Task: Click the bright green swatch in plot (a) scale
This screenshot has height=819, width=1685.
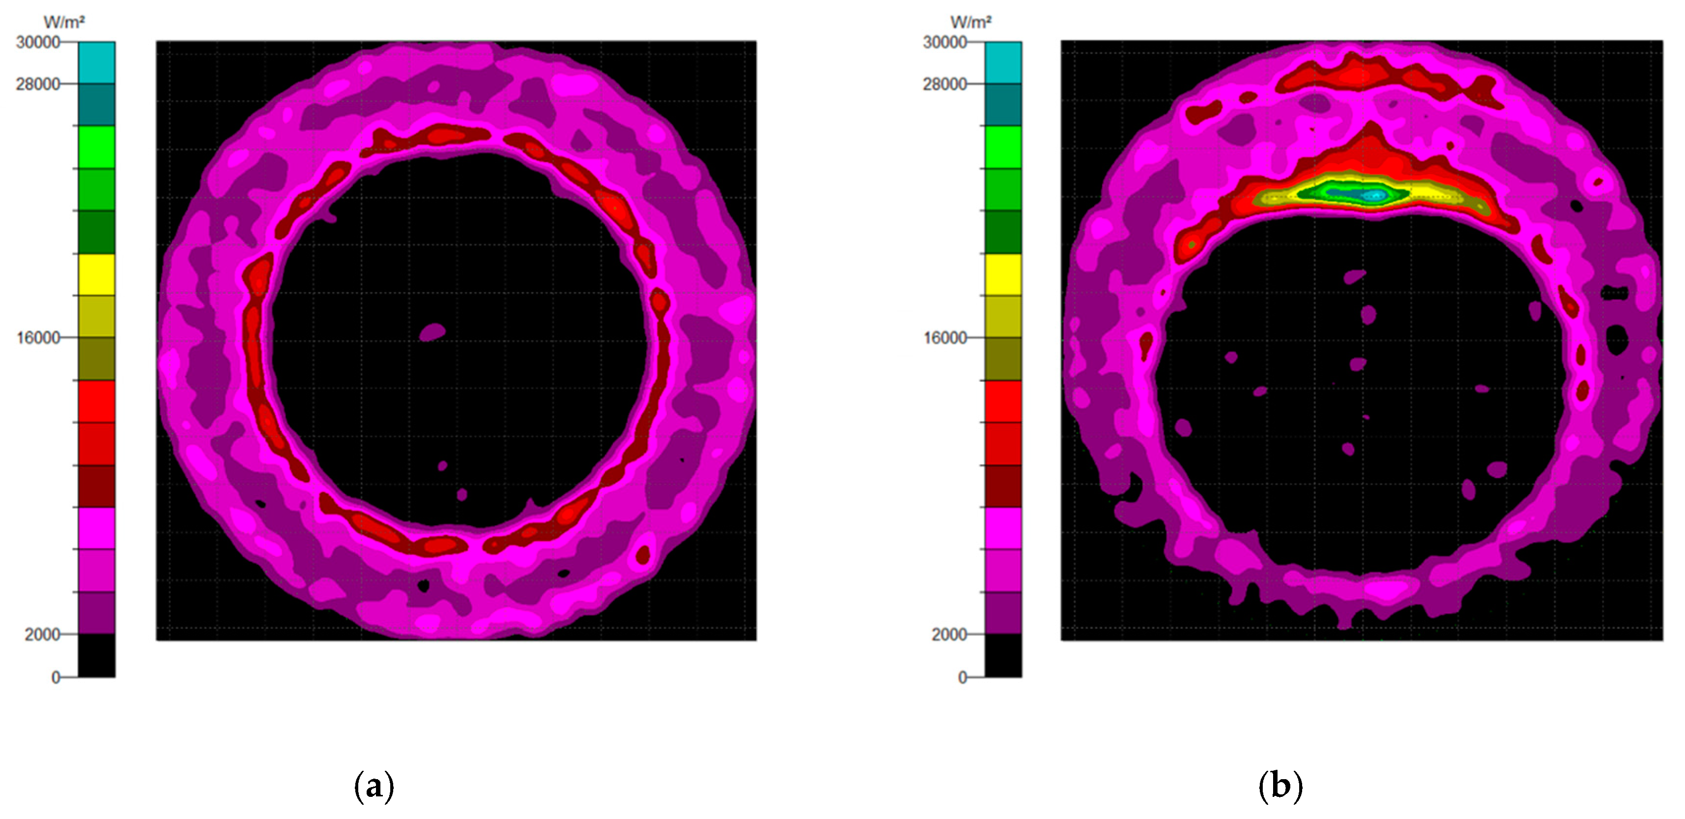Action: pos(97,147)
